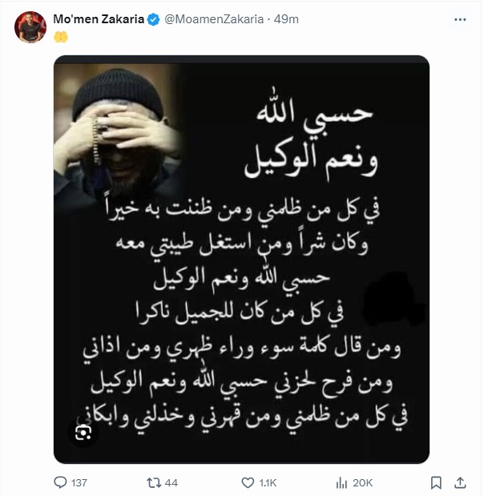Open the black Arabic text image
The height and width of the screenshot is (496, 484).
(x=241, y=260)
